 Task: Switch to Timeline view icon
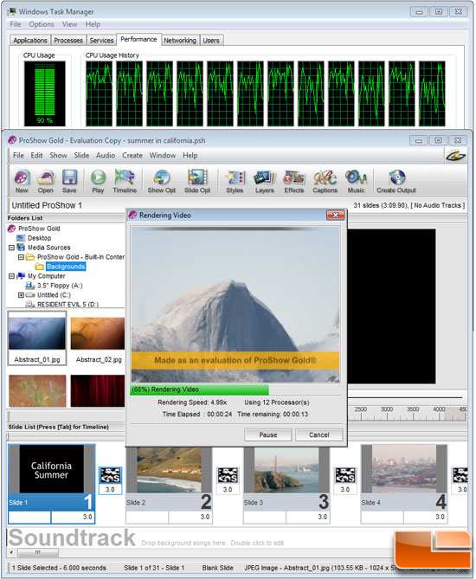pyautogui.click(x=125, y=181)
